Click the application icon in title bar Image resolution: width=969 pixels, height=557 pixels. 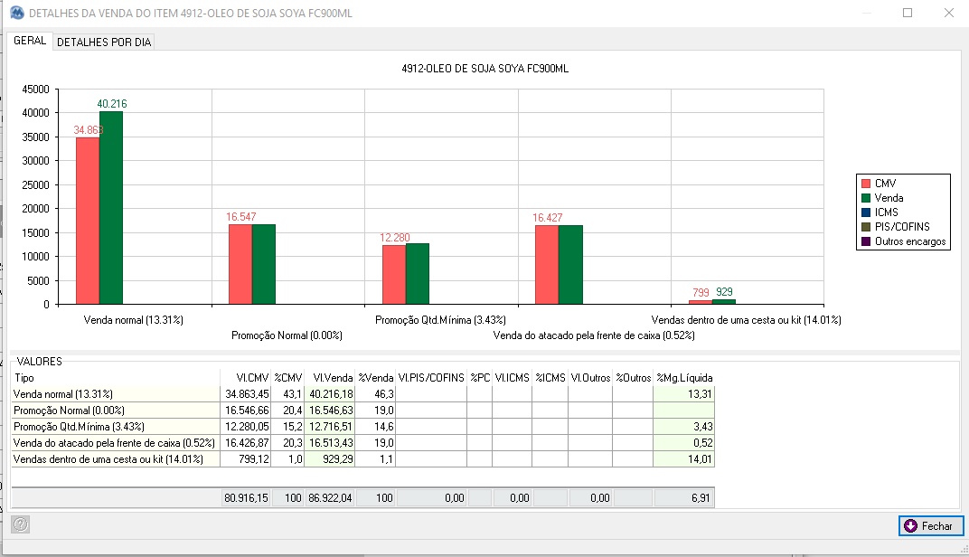coord(17,13)
